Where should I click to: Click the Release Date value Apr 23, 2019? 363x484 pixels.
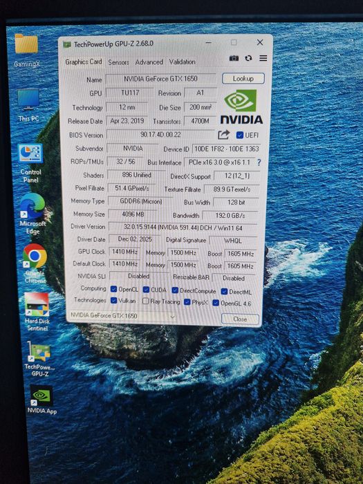127,121
